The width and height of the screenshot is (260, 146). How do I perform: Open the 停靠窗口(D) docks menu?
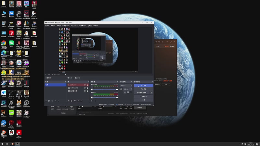66,26
